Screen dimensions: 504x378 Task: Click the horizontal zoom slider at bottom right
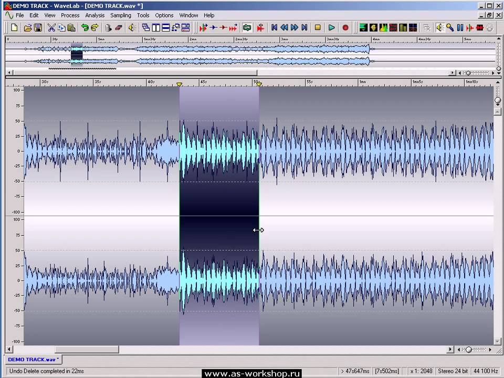(469, 350)
